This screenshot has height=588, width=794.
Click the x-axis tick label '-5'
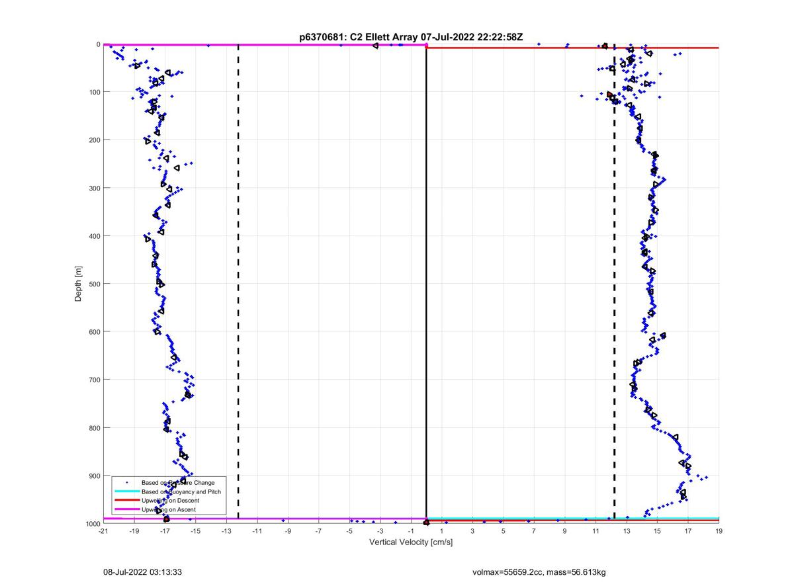coord(349,531)
